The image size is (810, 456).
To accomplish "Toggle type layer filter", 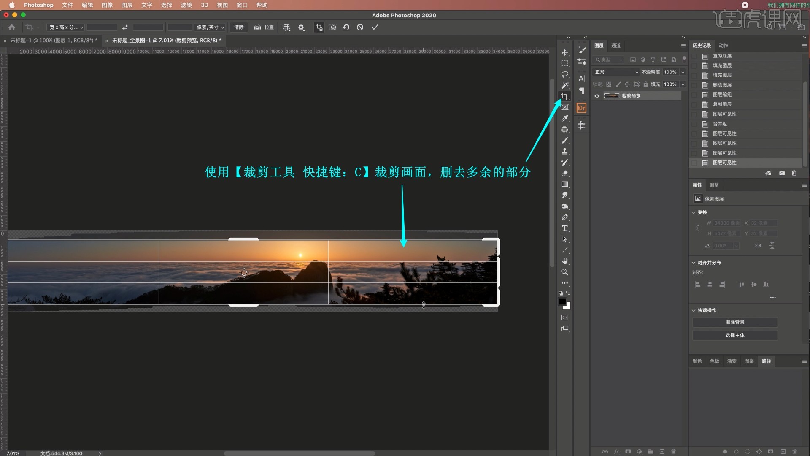I will [653, 60].
